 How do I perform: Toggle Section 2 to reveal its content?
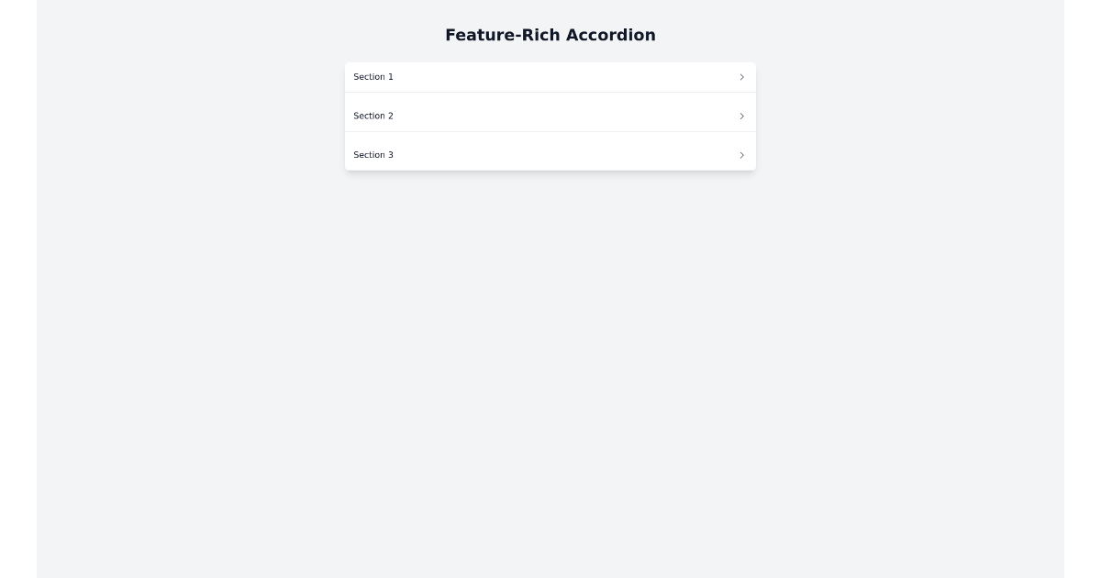coord(550,116)
